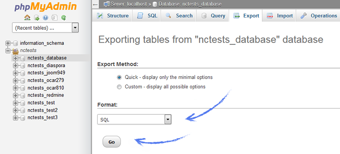The height and width of the screenshot is (154, 340).
Task: Select nctests_redmine in the tree
Action: (46, 95)
